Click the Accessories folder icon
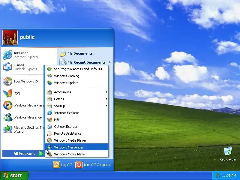The image size is (240, 180). (x=49, y=92)
